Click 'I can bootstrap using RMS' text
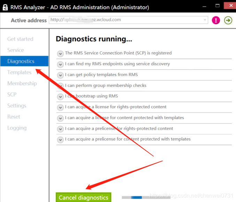This screenshot has height=202, width=236. (x=92, y=96)
